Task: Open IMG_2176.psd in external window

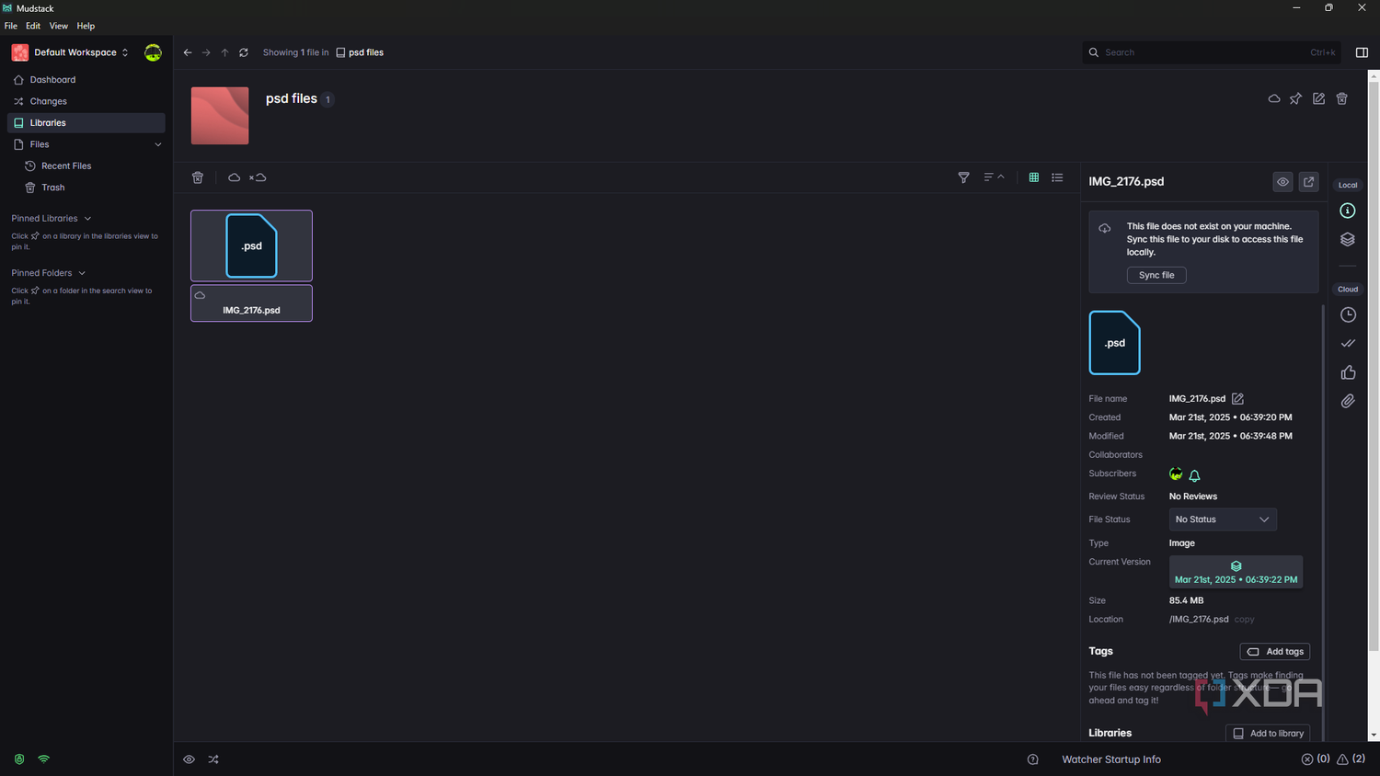Action: click(1309, 182)
